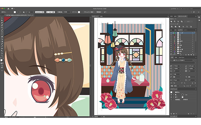Click the fill color swatch in control bar
The image size is (201, 125).
(x=15, y=12)
